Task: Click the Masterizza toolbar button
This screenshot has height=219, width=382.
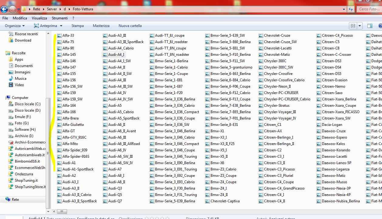Action: click(x=101, y=26)
